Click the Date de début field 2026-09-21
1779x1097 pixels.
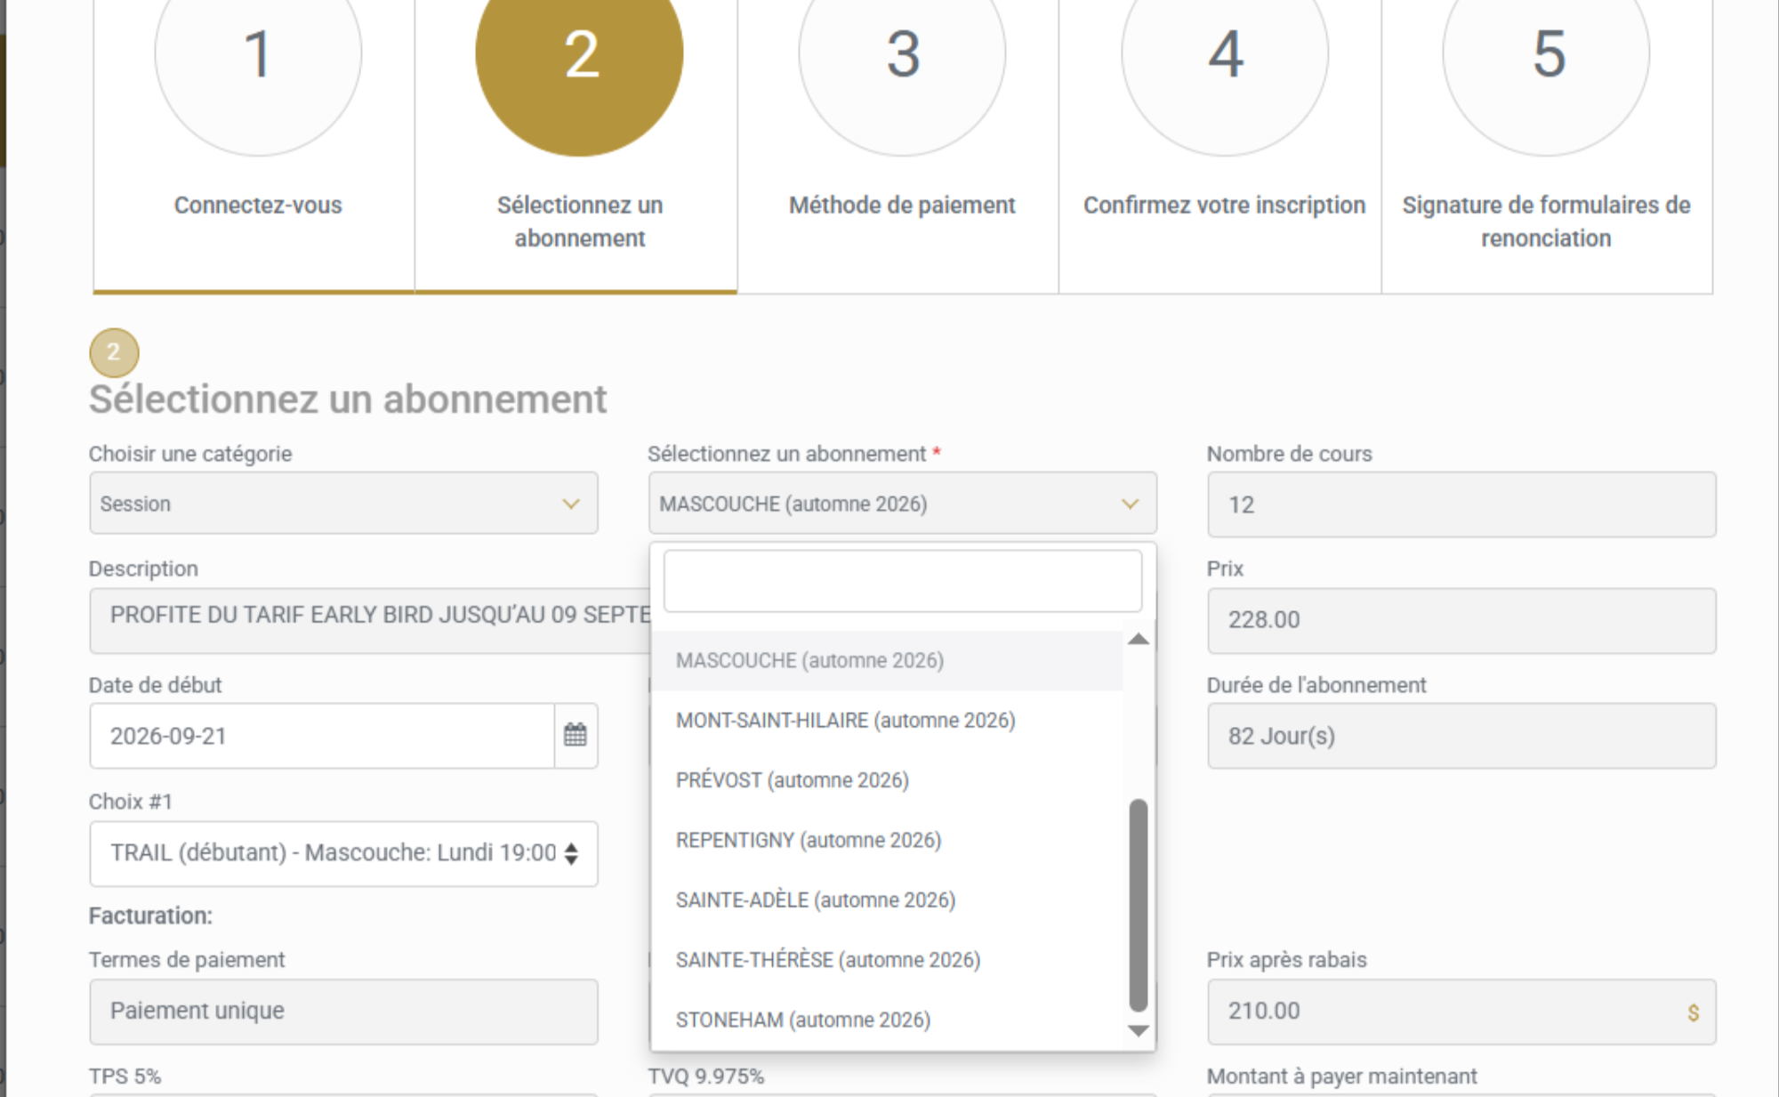(x=322, y=736)
